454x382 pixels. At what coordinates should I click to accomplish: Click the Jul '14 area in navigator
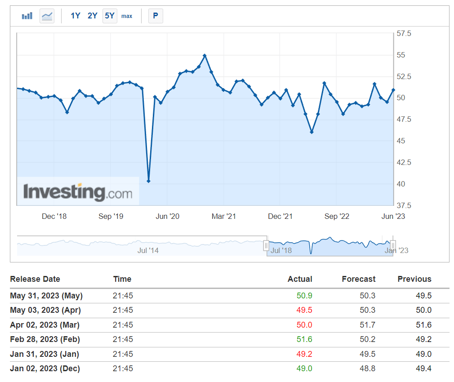pos(148,250)
